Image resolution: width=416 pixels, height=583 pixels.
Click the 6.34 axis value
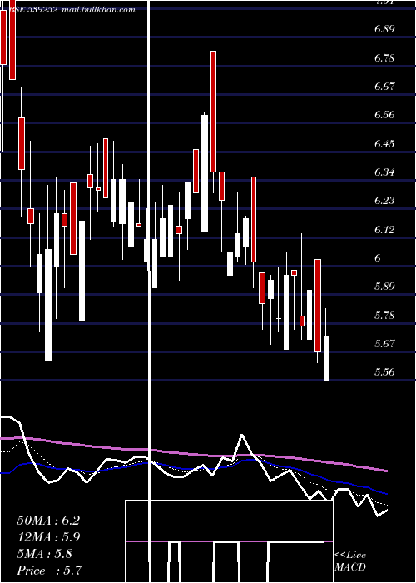coord(384,172)
